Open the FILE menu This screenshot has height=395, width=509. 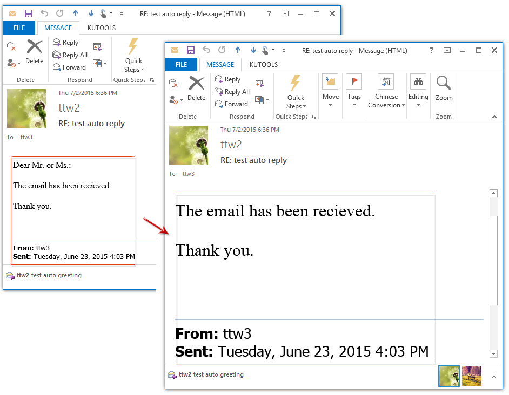(181, 64)
